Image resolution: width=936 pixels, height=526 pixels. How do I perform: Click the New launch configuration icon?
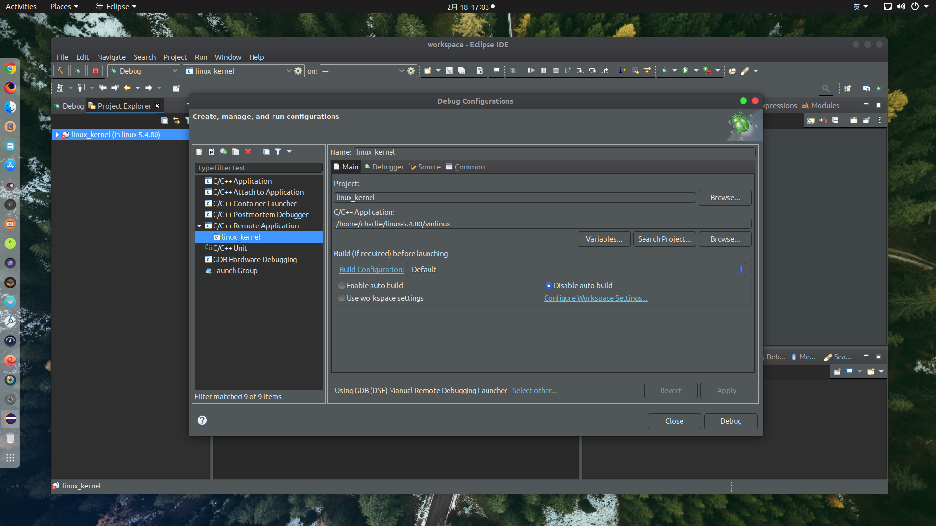(x=199, y=152)
